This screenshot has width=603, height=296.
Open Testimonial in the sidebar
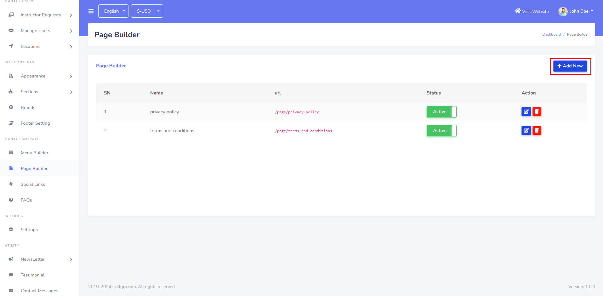(39, 275)
